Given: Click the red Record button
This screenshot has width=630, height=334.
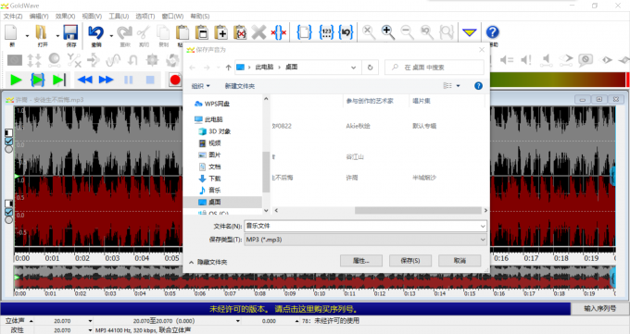Looking at the screenshot, I should point(175,80).
